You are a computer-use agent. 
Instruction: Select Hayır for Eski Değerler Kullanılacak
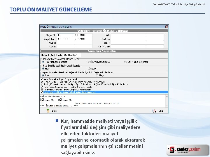pyautogui.click(x=97, y=75)
